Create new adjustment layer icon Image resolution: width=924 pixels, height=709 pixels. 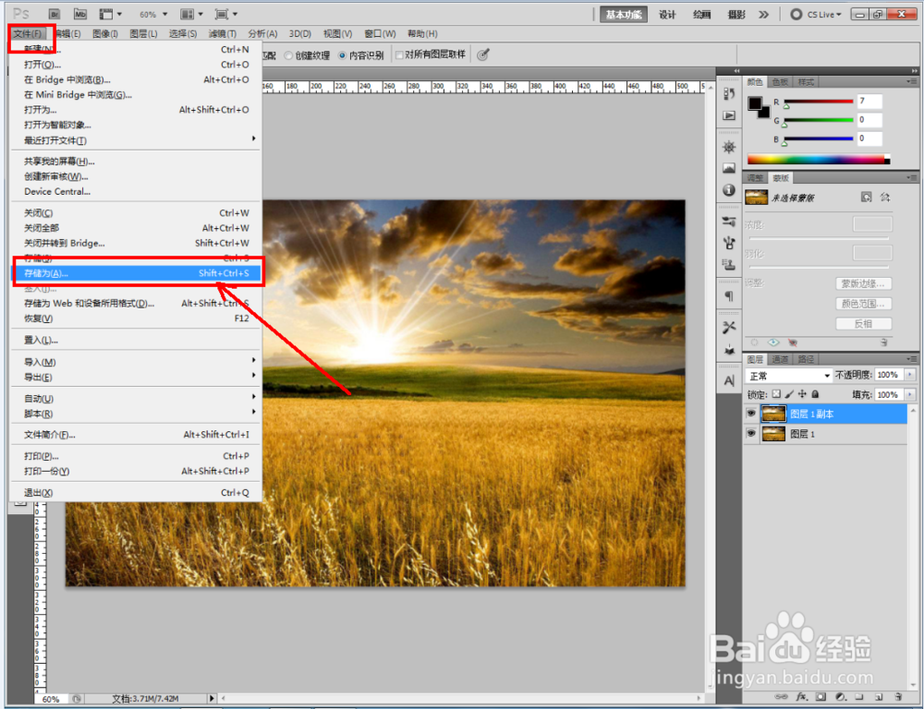(x=840, y=696)
